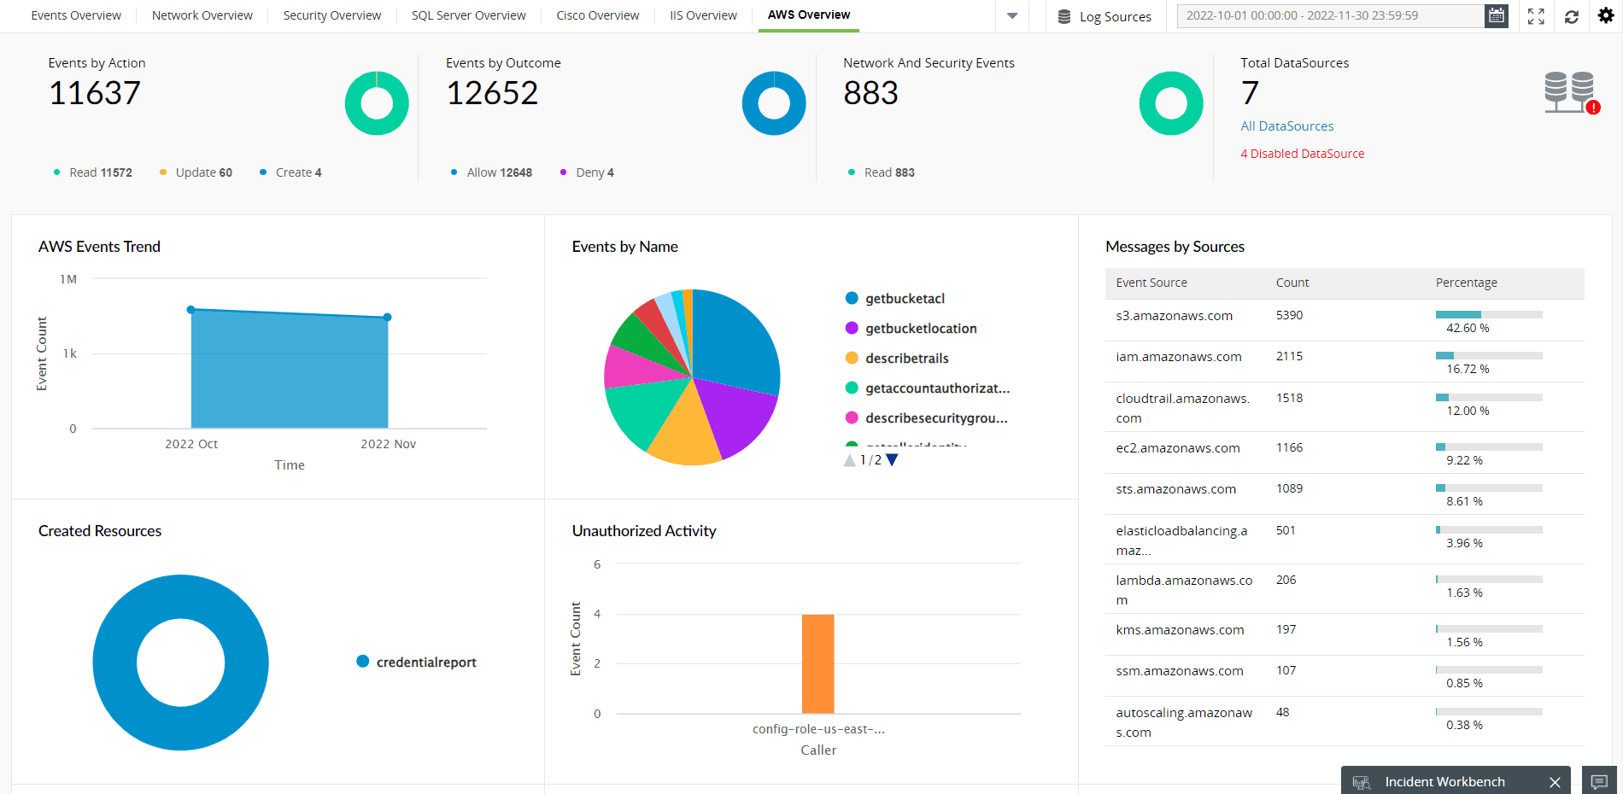The width and height of the screenshot is (1623, 794).
Task: Click the s3.amazonaws.com percentage bar
Action: 1488,315
